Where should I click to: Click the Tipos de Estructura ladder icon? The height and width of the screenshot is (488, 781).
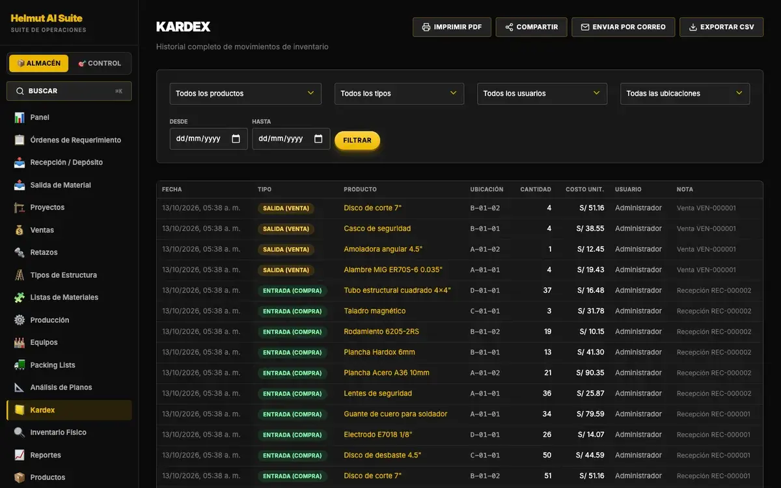coord(19,275)
